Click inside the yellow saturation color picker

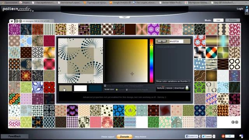[x=126, y=61]
